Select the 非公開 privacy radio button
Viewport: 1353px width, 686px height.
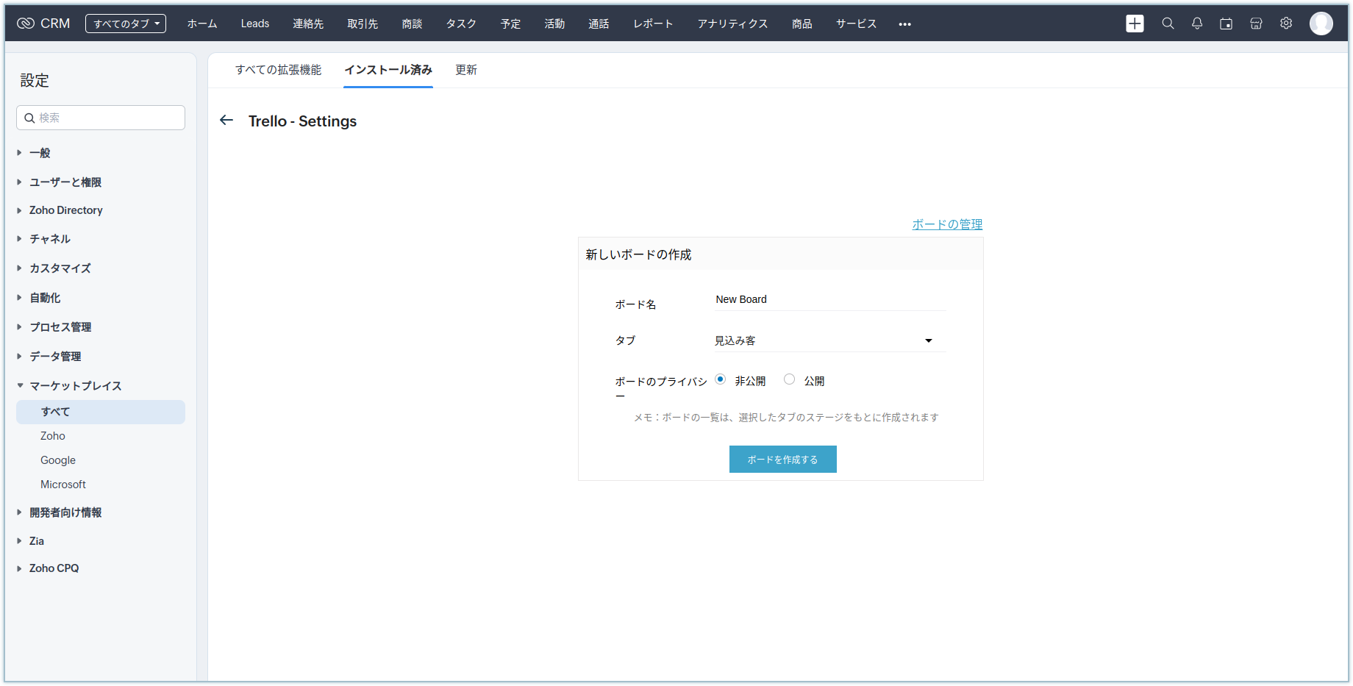point(721,379)
